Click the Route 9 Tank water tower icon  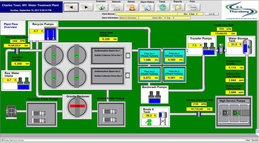163,118
